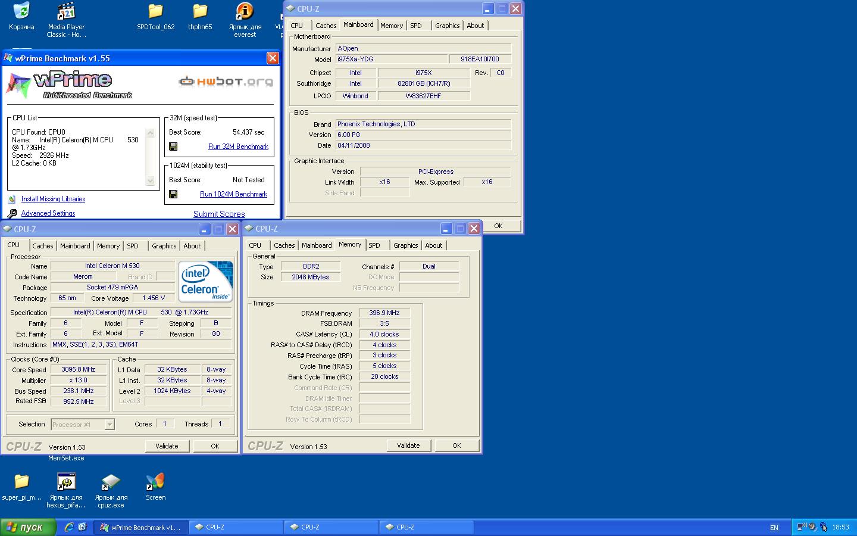The image size is (857, 536).
Task: Click the network tray icon
Action: coord(802,527)
